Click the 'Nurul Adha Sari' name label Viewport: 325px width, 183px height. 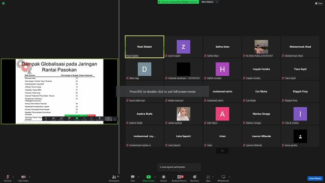pos(137,101)
